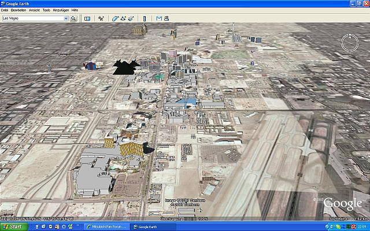Switch to Mitsubishi Fan Forum taskbar window
The height and width of the screenshot is (231, 370).
(x=107, y=227)
